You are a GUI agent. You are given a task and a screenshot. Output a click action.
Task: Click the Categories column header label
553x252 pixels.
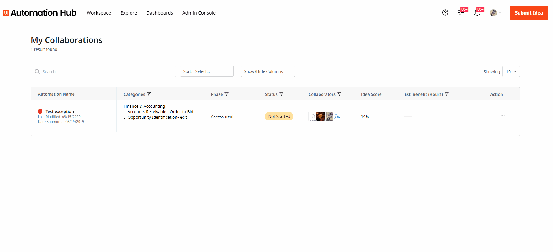coord(134,94)
